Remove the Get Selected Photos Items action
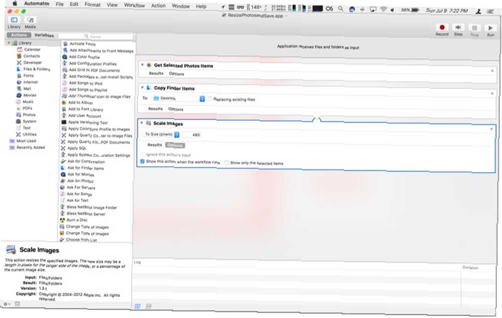 pyautogui.click(x=492, y=71)
